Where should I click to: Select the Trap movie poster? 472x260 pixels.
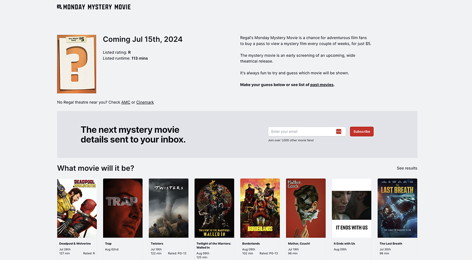pyautogui.click(x=123, y=208)
